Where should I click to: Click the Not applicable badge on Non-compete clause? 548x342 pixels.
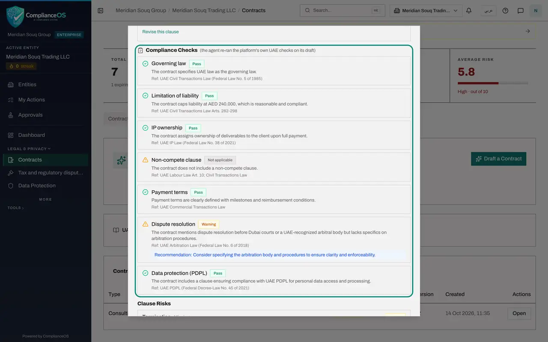point(220,160)
